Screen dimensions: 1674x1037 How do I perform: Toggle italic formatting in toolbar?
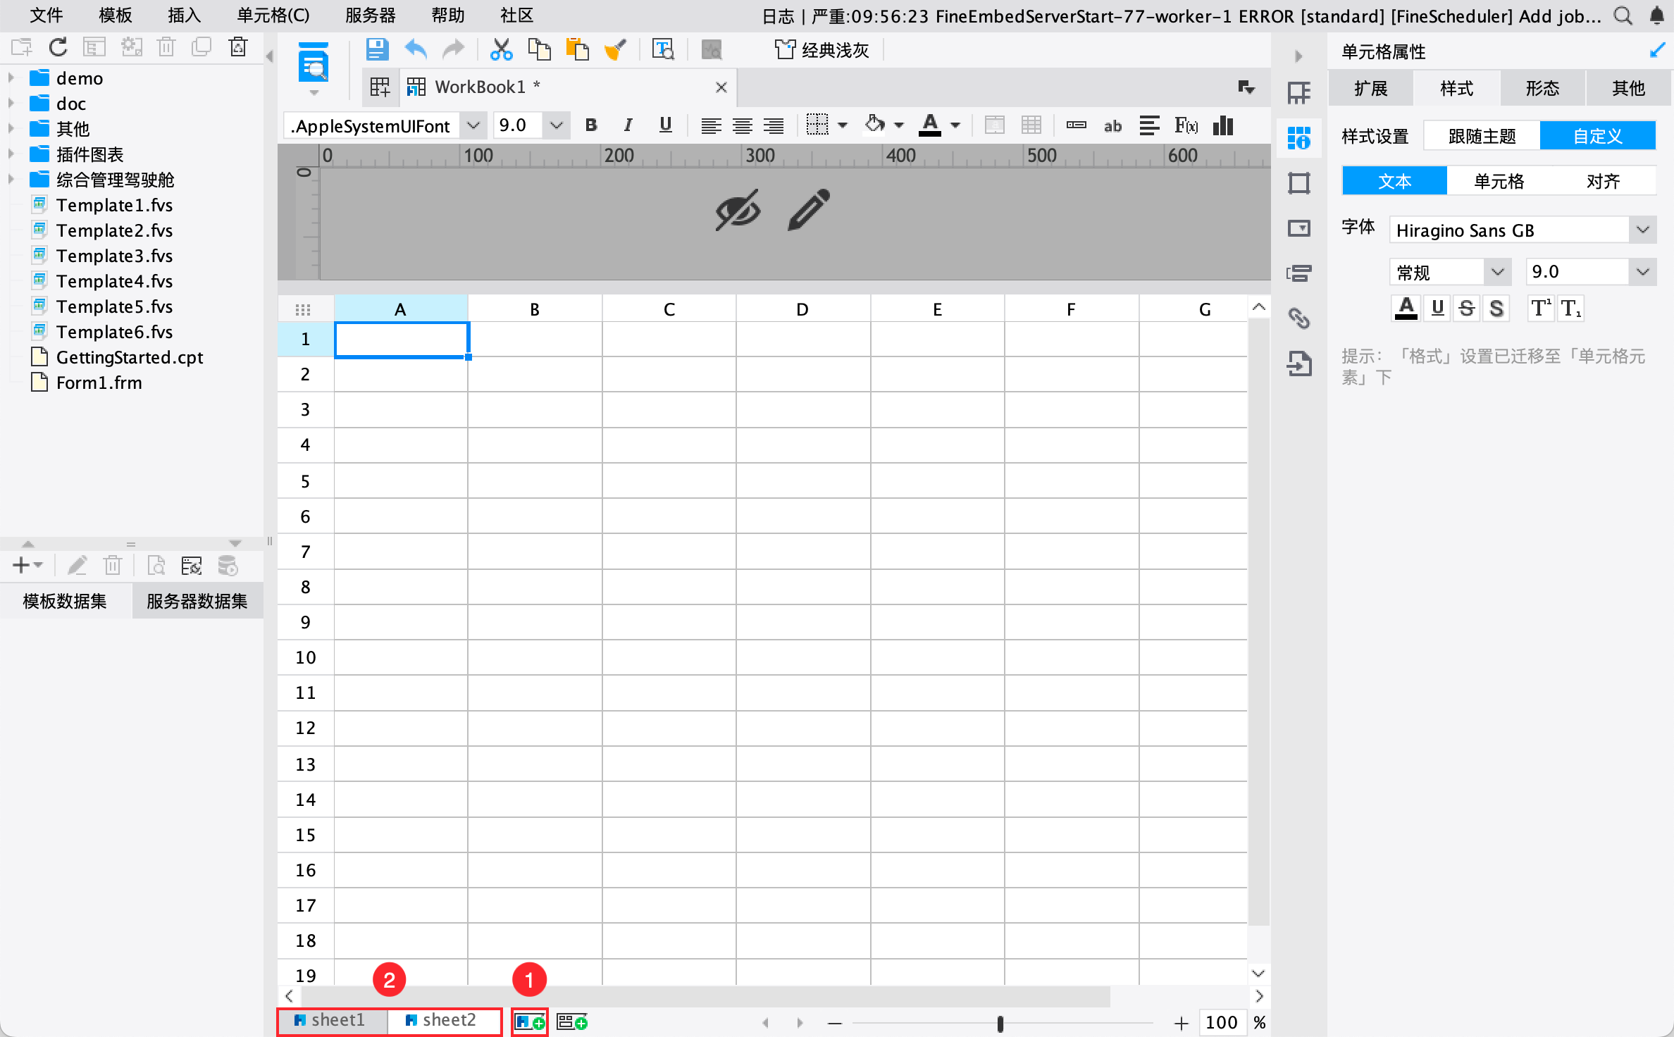pyautogui.click(x=628, y=125)
